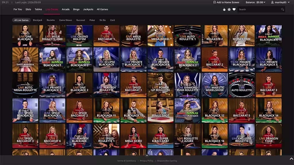The image size is (294, 165).
Task: Open Live Speed Roulette 1
Action: click(x=106, y=136)
